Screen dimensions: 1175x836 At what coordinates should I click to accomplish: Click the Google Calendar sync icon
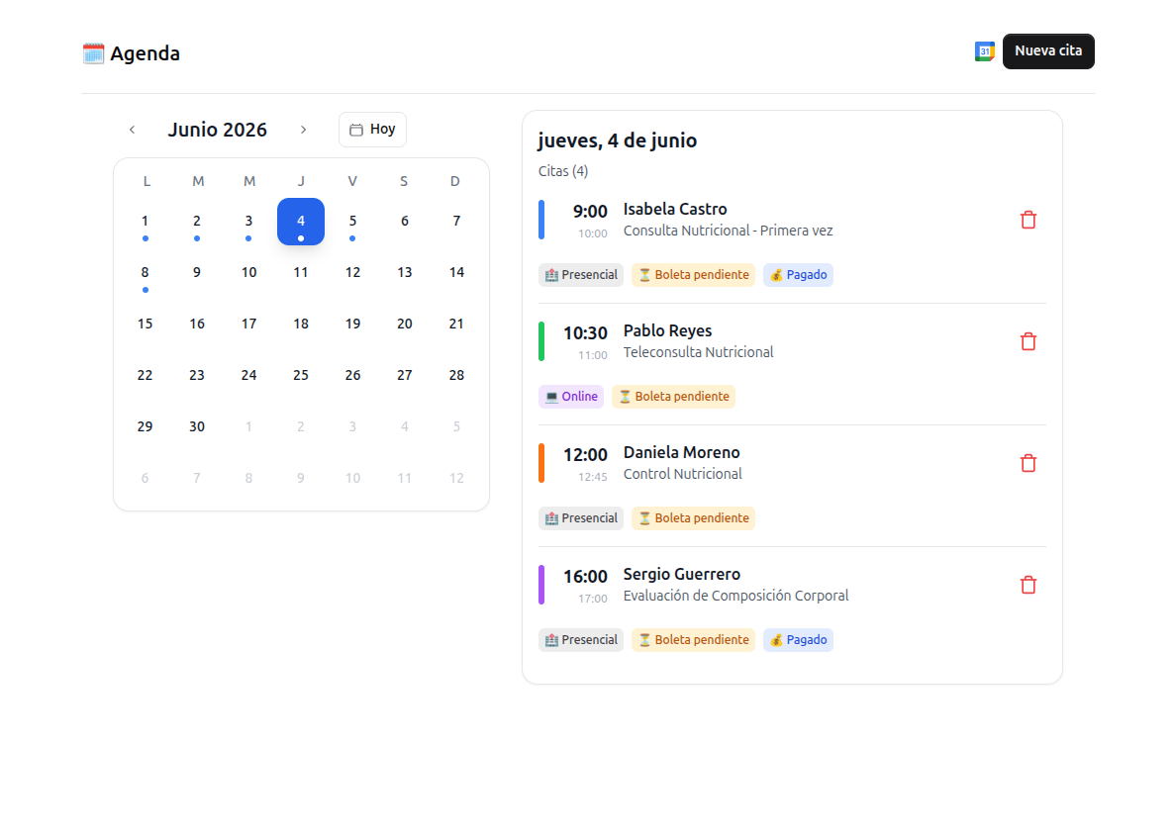[x=985, y=51]
